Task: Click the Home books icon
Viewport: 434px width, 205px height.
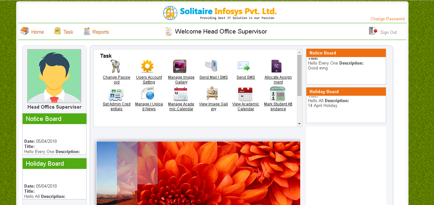Action: pyautogui.click(x=25, y=31)
